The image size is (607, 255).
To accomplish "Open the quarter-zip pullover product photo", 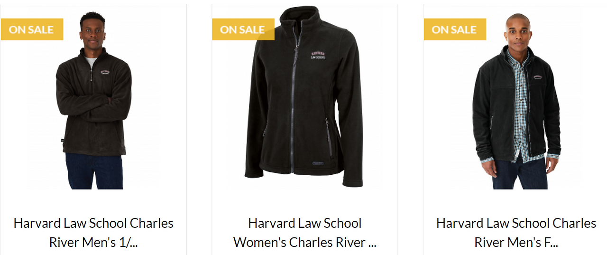I will (93, 101).
